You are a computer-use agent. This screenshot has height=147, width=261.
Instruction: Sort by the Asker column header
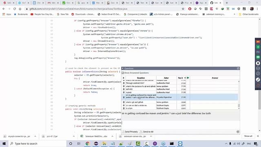coord(166,78)
